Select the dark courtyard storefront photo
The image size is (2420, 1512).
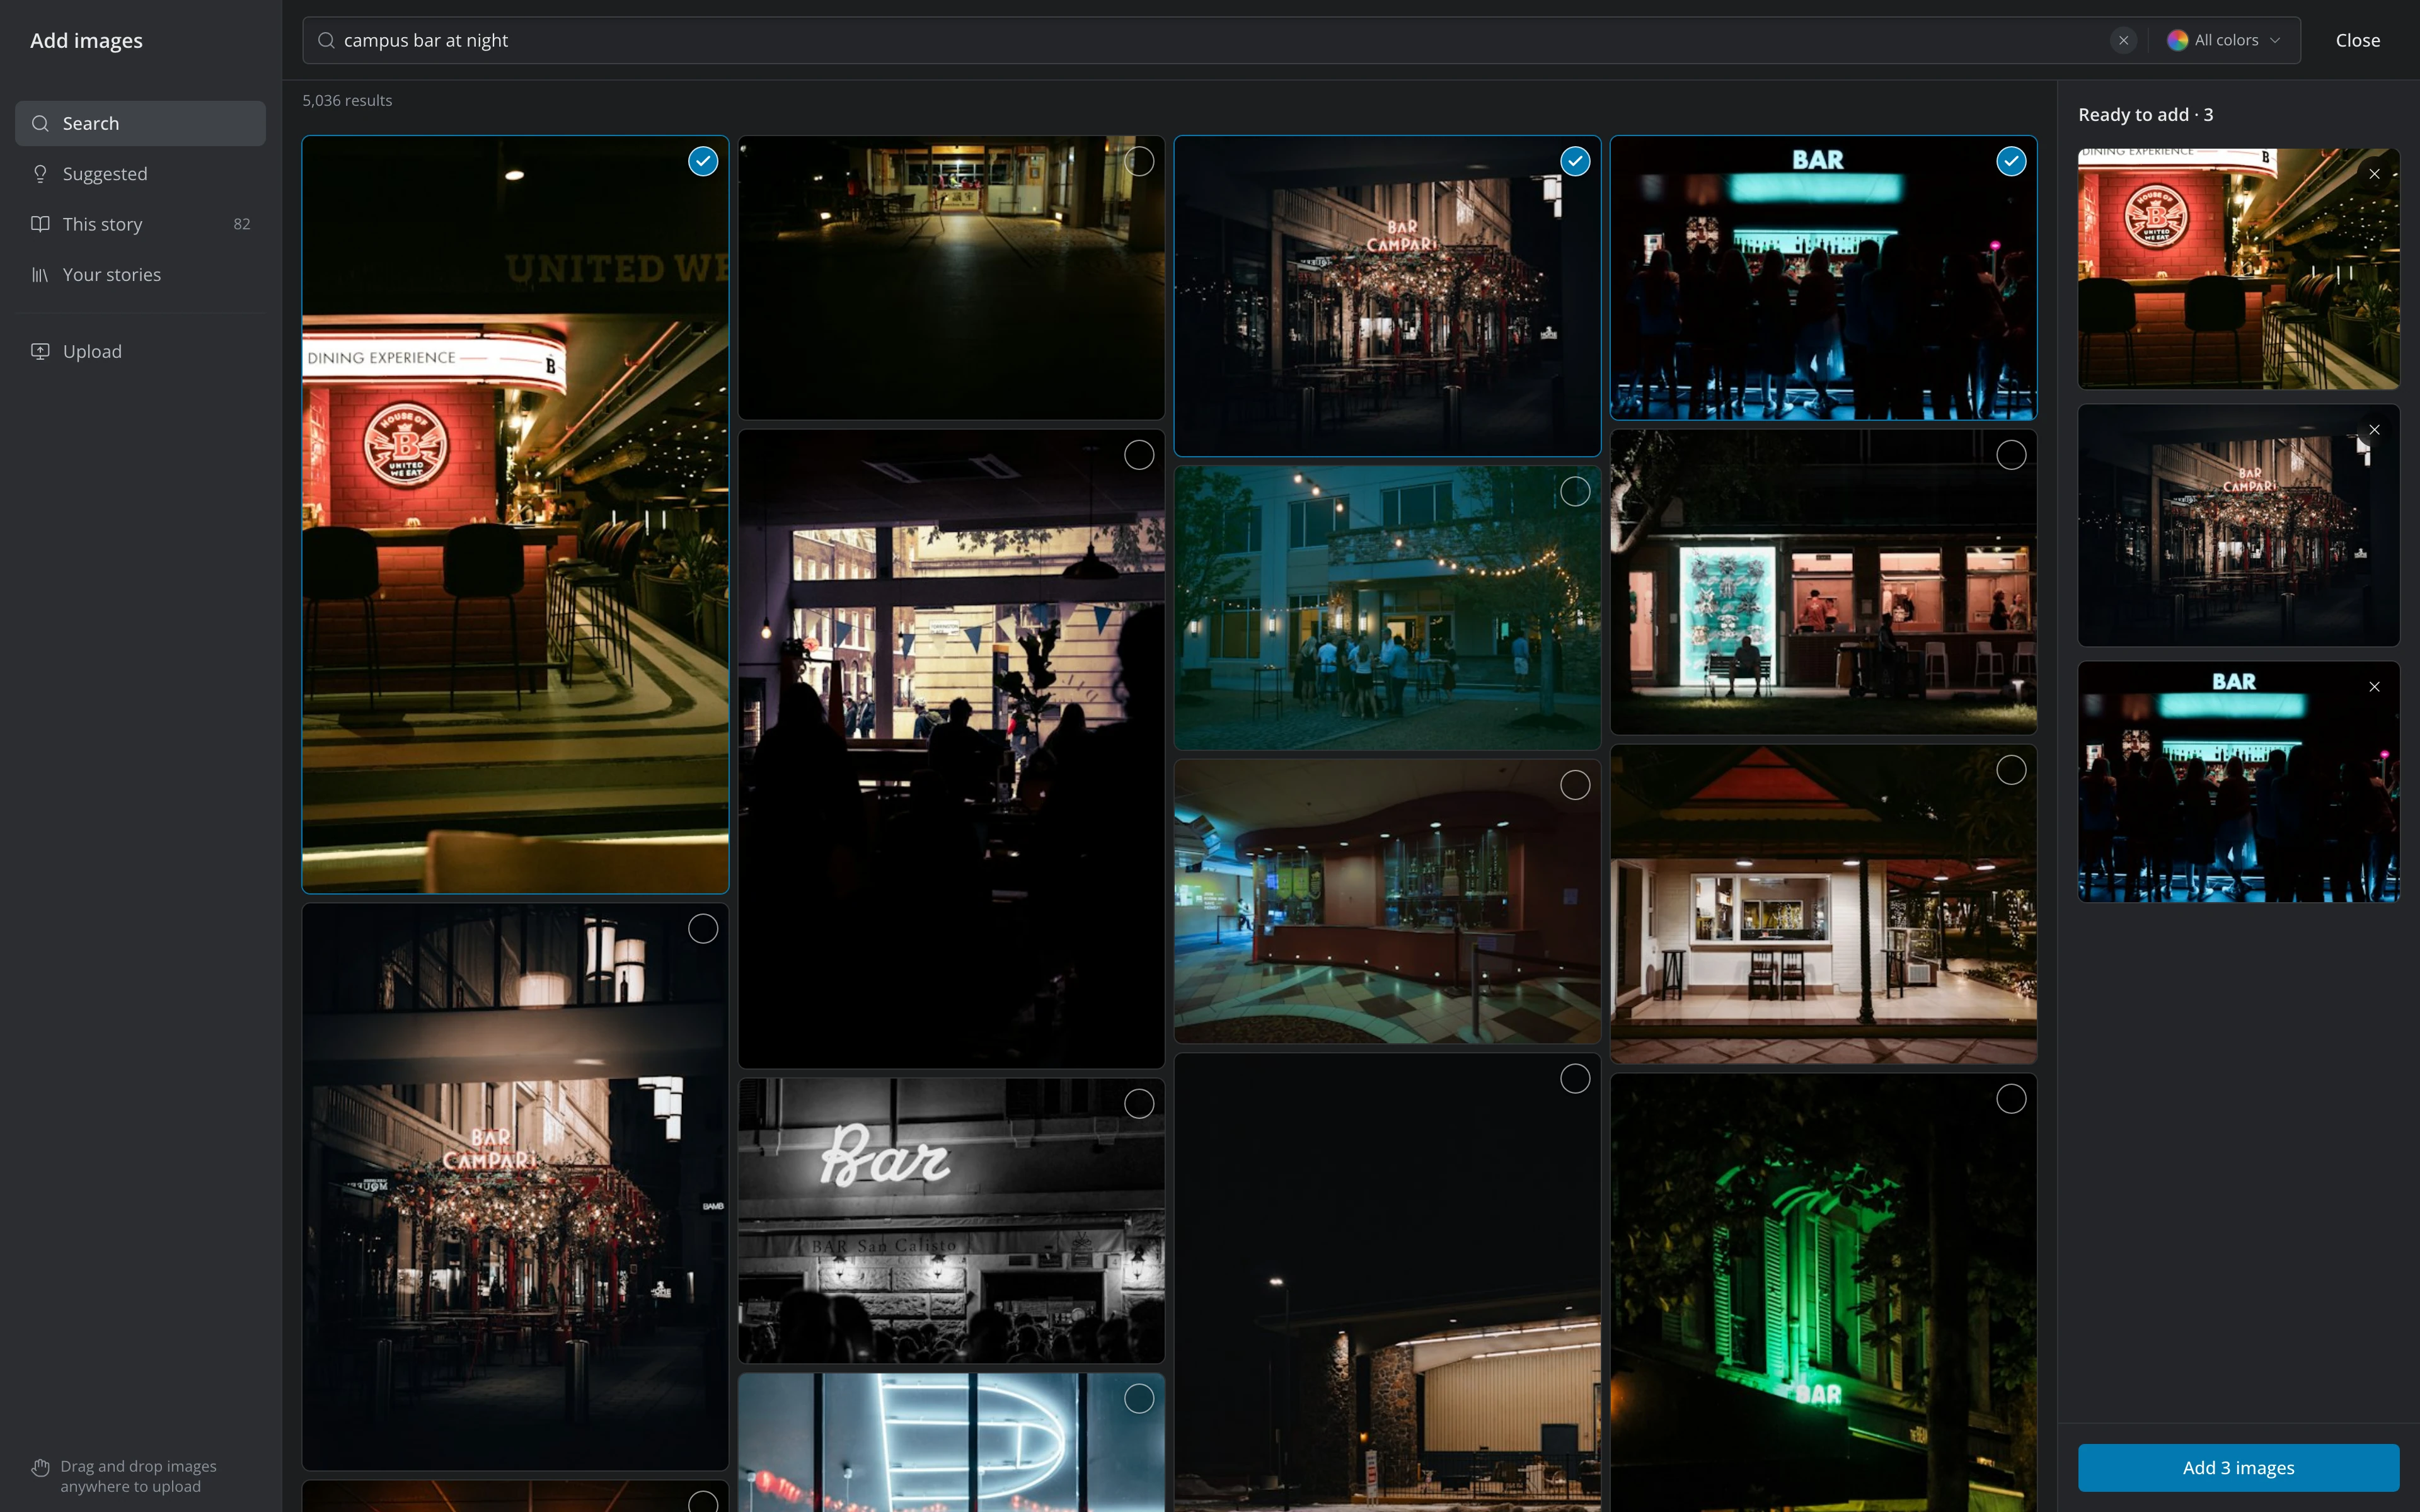[x=1139, y=161]
